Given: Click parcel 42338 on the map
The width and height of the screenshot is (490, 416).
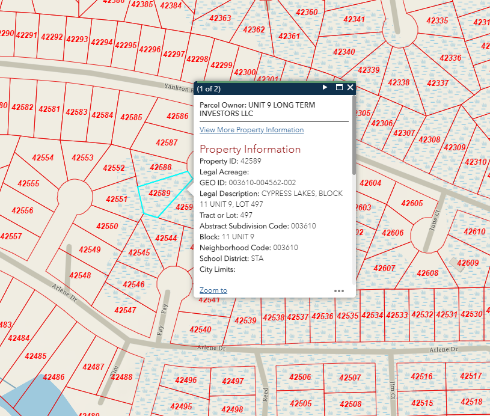Looking at the screenshot, I should (x=398, y=83).
